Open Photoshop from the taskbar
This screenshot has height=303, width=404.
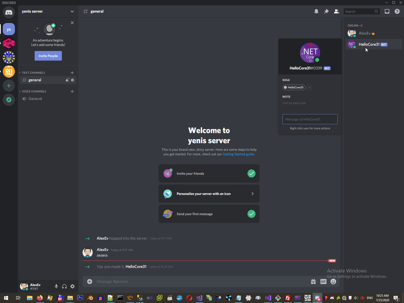(x=80, y=298)
